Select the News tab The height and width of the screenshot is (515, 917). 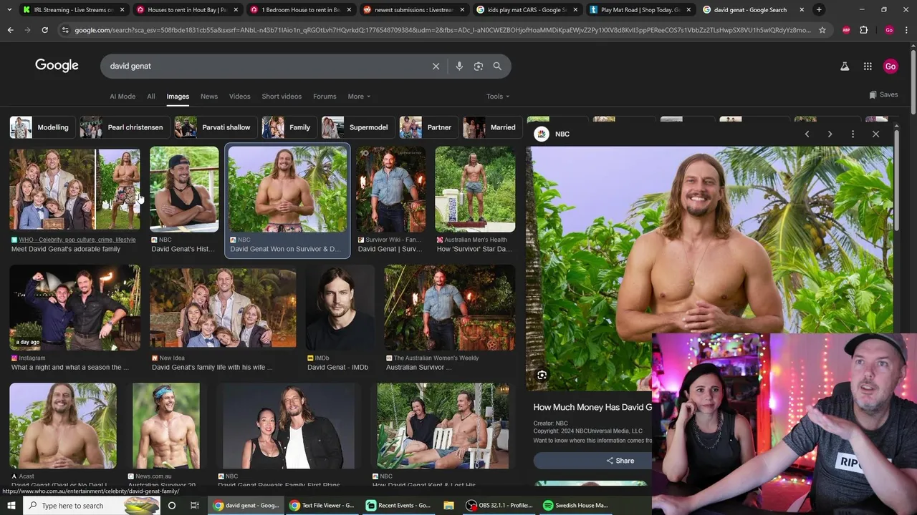point(209,97)
